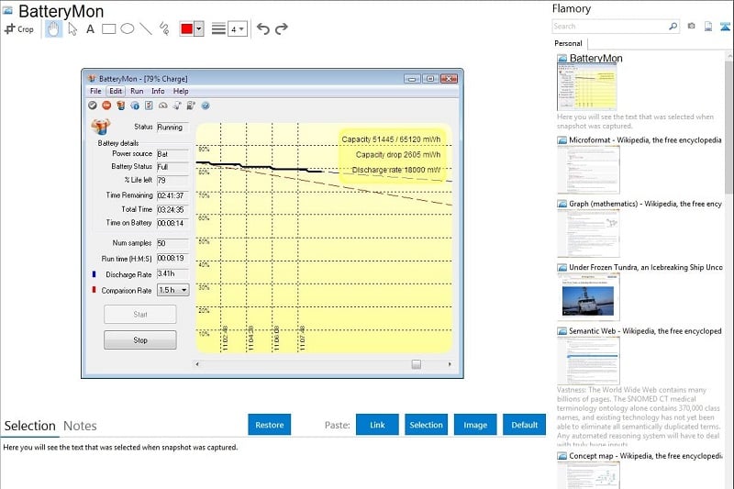Undo the last annotation
This screenshot has width=734, height=489.
coord(263,29)
